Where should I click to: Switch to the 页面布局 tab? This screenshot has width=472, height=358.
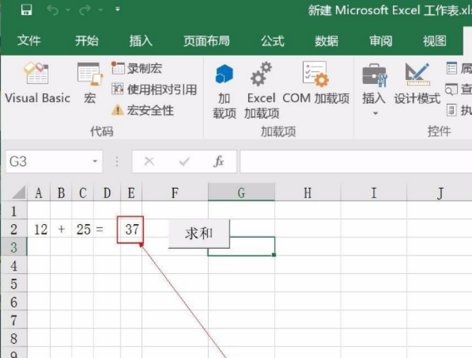coord(207,40)
